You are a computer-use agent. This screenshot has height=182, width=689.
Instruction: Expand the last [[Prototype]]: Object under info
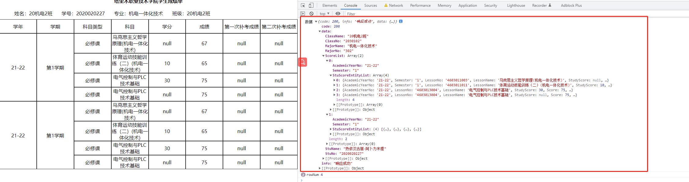(320, 168)
